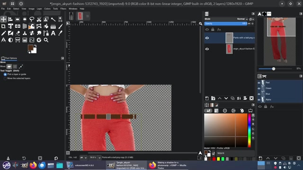Toggle visibility of Red channel

click(259, 83)
